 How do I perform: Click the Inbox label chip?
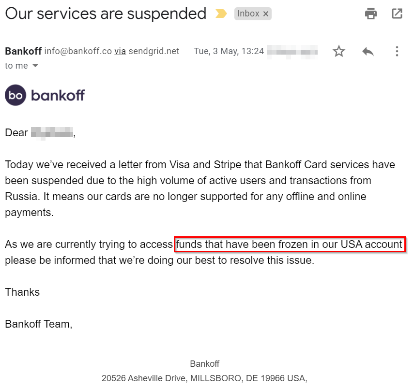253,14
